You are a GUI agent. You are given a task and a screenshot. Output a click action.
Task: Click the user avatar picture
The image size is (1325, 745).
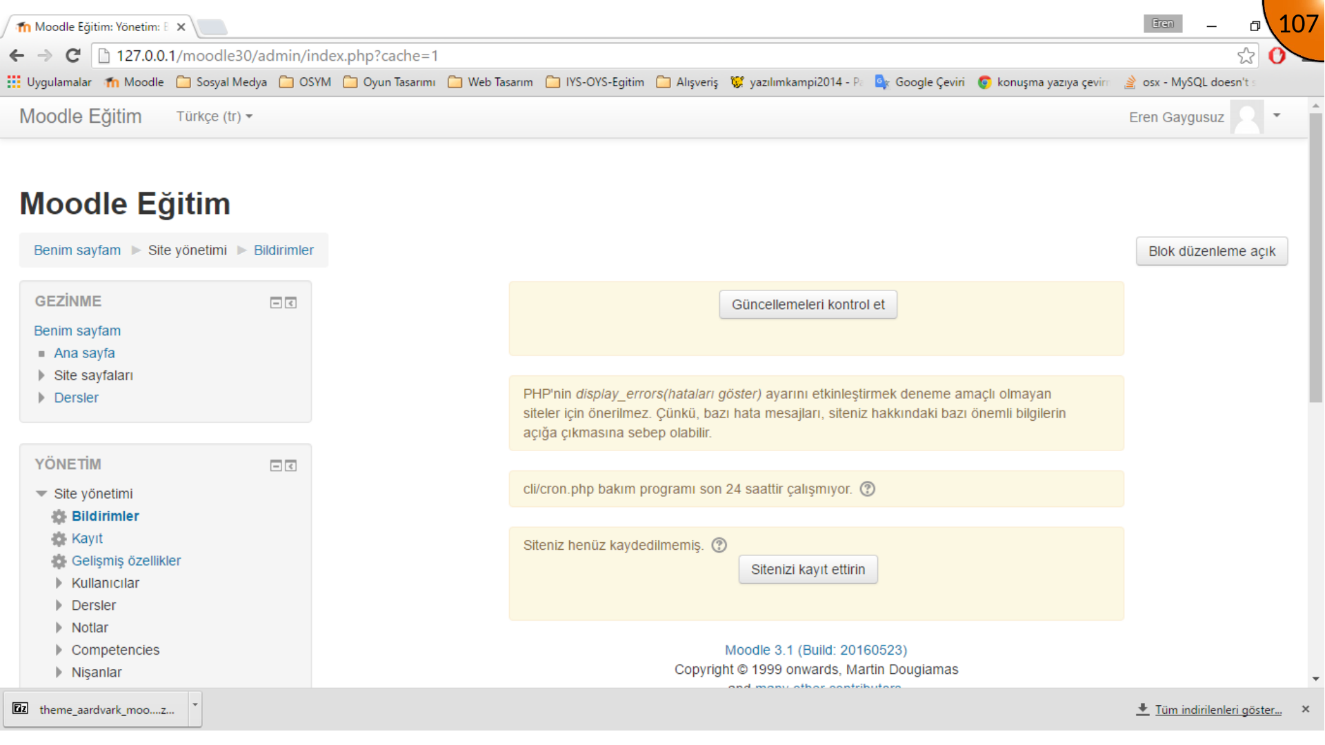pyautogui.click(x=1247, y=117)
